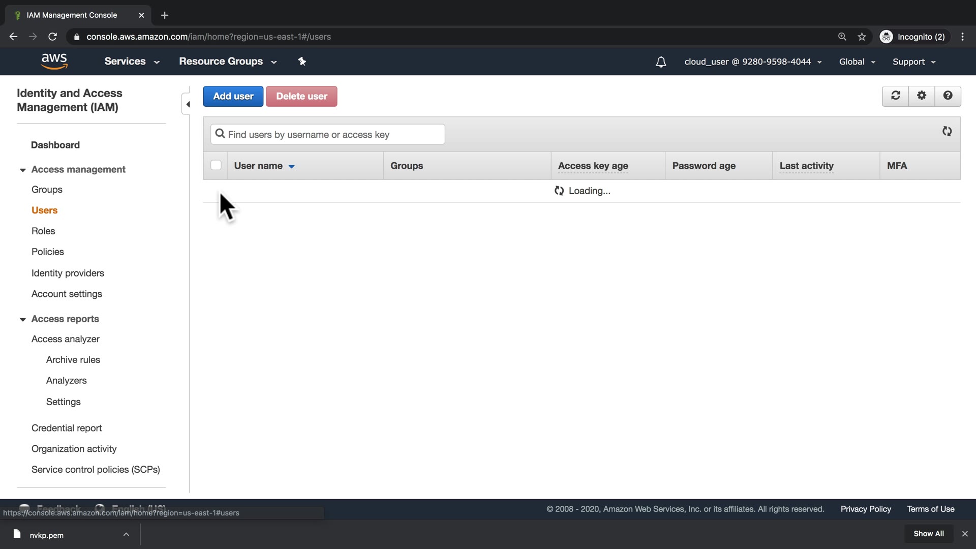976x549 pixels.
Task: Click the help question mark icon
Action: coord(948,96)
